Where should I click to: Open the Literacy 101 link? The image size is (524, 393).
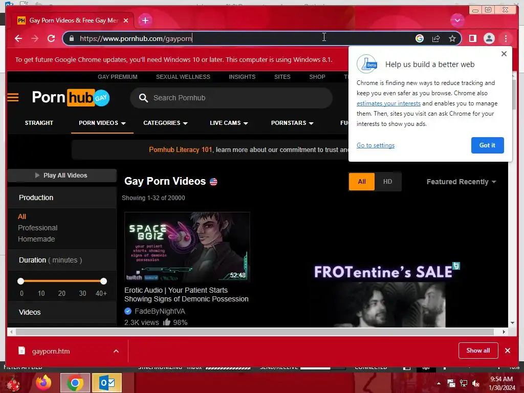click(x=181, y=150)
